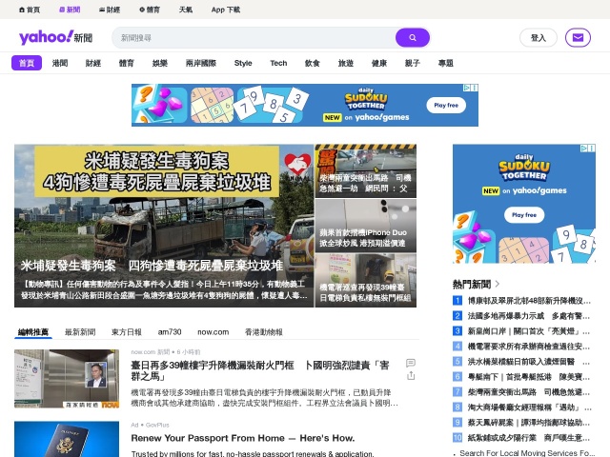Screen dimensions: 610x457
Task: Open comments icon beside elevator article
Action: (411, 363)
